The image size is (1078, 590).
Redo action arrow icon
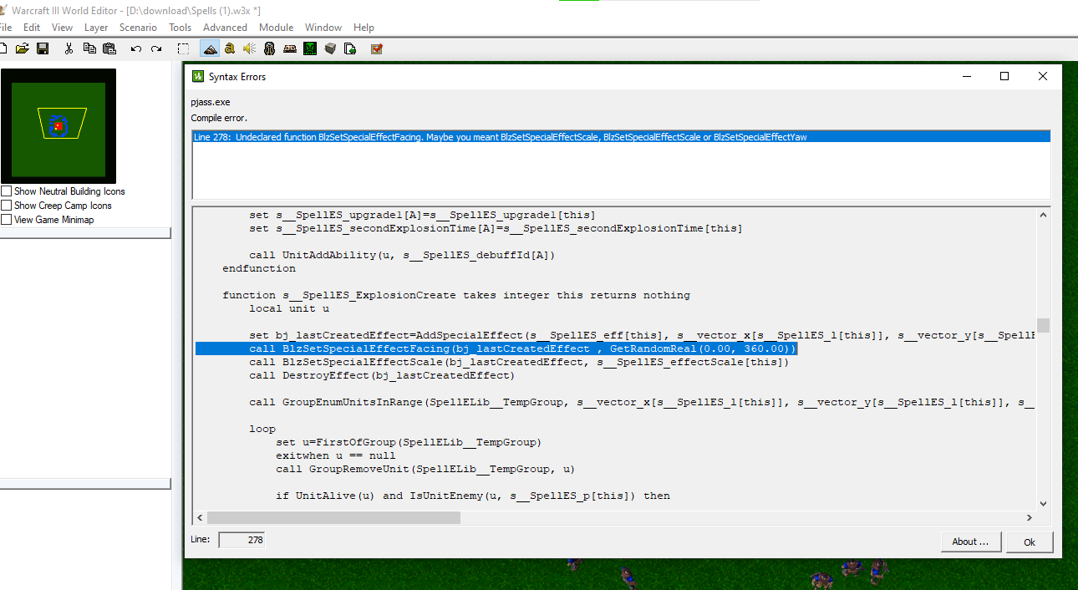[x=156, y=48]
